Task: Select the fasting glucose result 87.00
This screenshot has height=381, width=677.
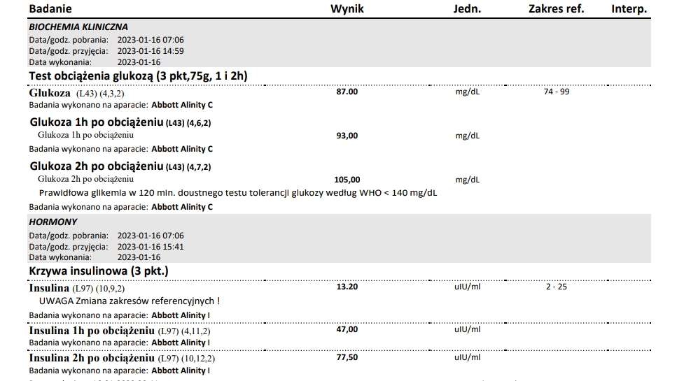Action: coord(347,92)
